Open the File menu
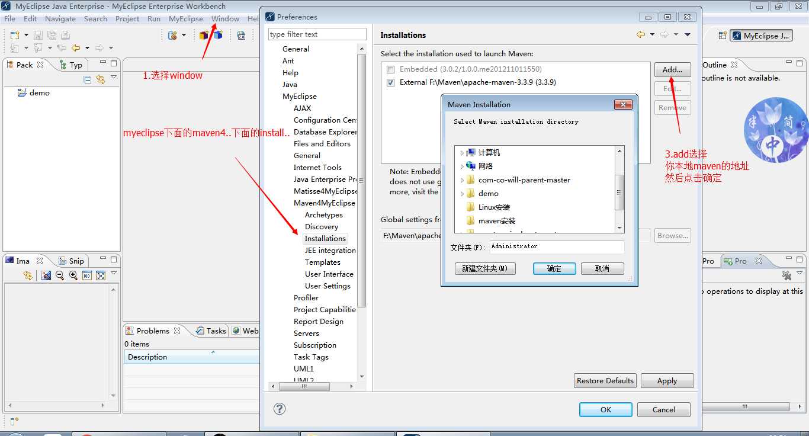 (10, 18)
